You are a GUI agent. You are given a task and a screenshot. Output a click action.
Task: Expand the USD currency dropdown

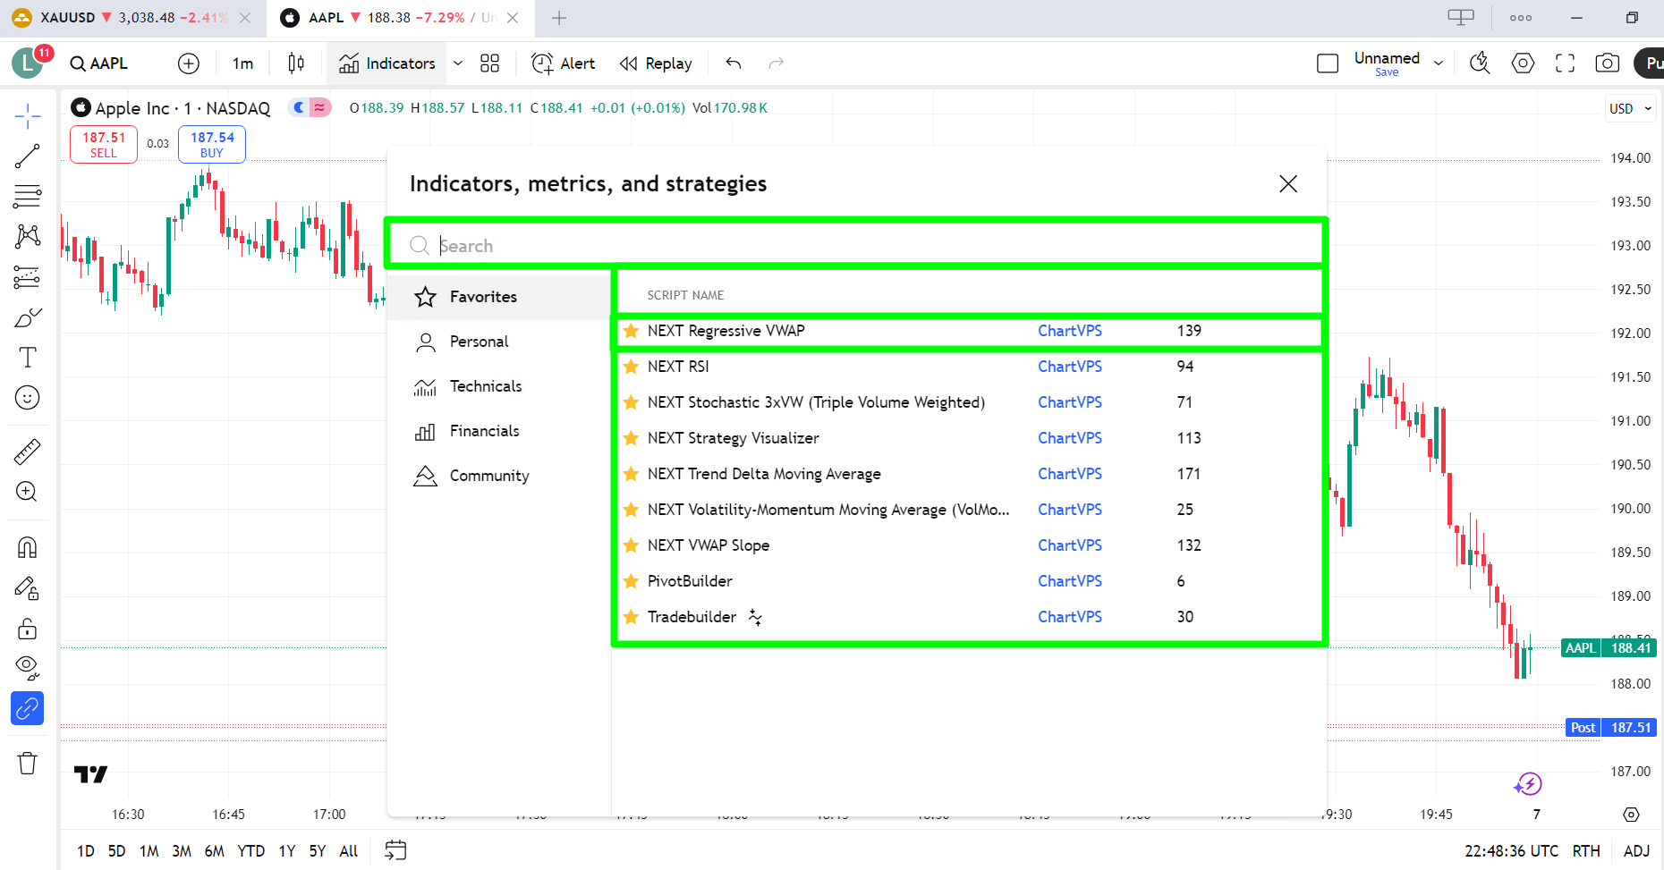pyautogui.click(x=1630, y=108)
